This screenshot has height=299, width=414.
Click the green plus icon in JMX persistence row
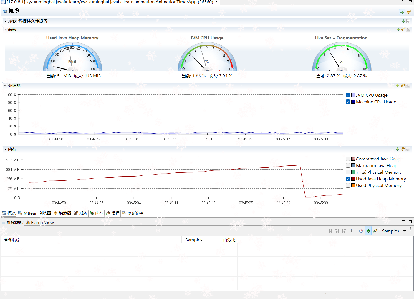click(403, 21)
